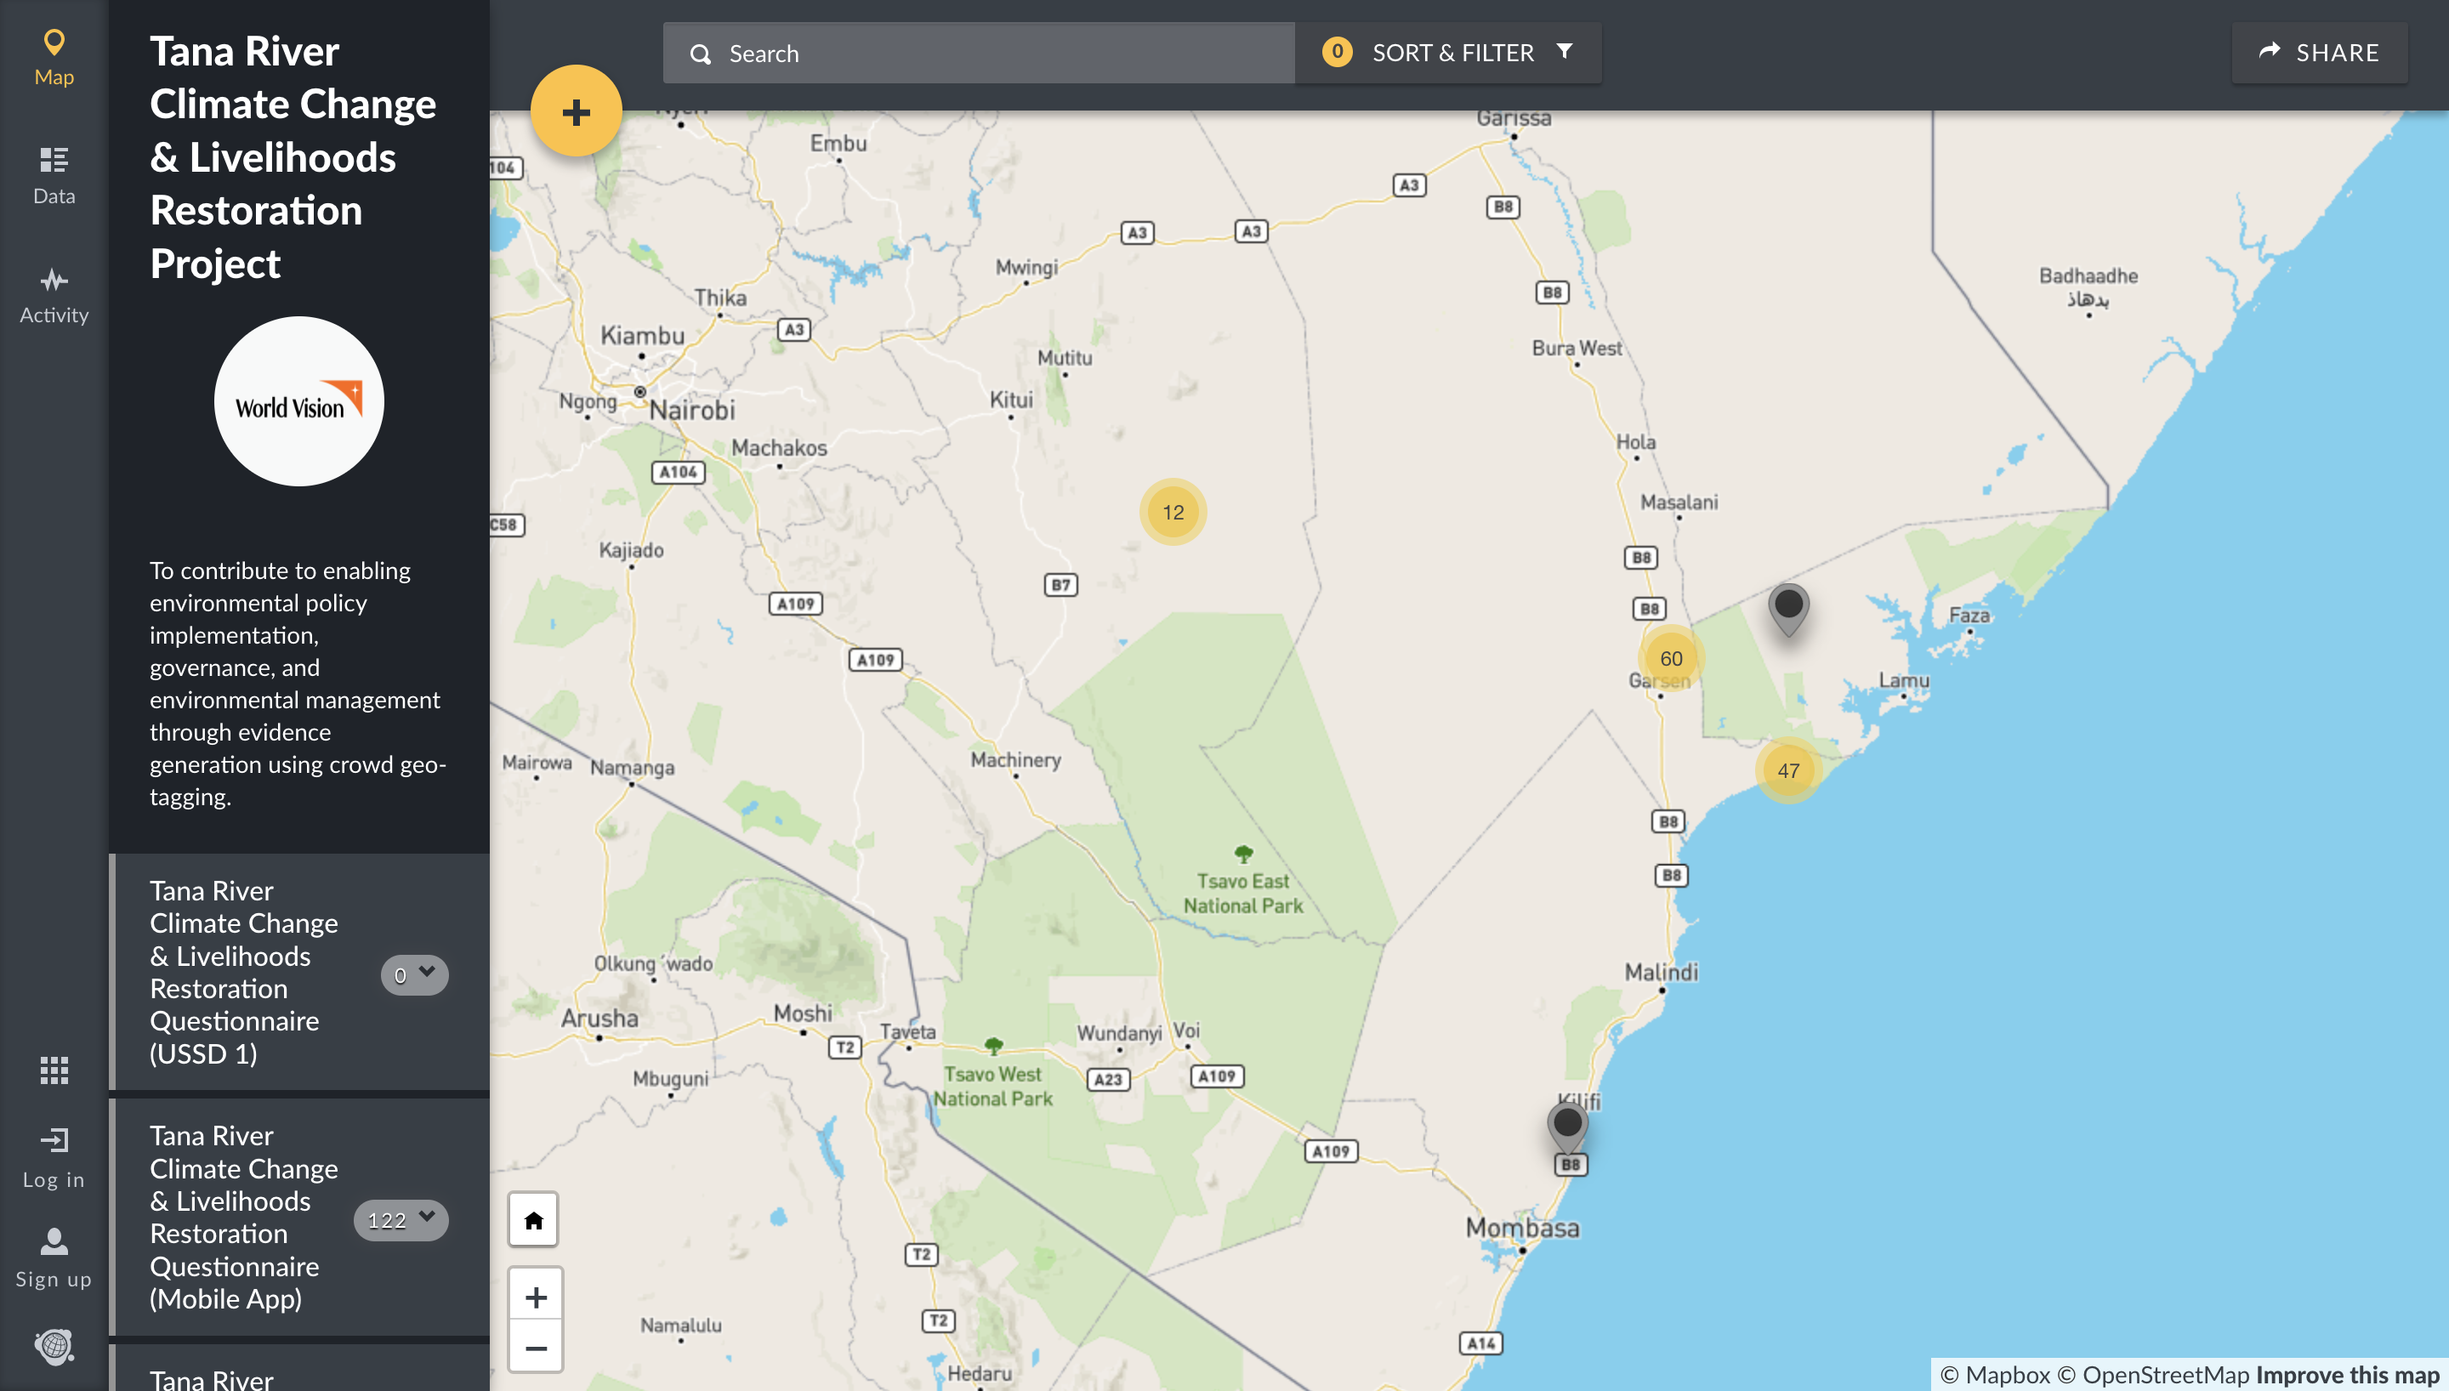Click the globe logo icon at sidebar bottom
Image resolution: width=2449 pixels, height=1391 pixels.
point(54,1345)
